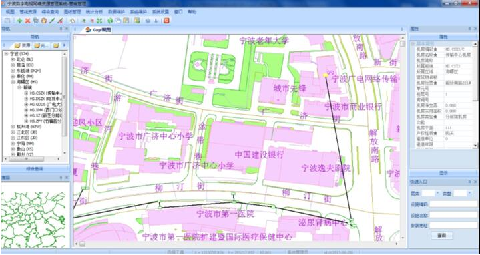This screenshot has height=255, width=480.
Task: Select the arrow pointer tool
Action: click(x=73, y=21)
